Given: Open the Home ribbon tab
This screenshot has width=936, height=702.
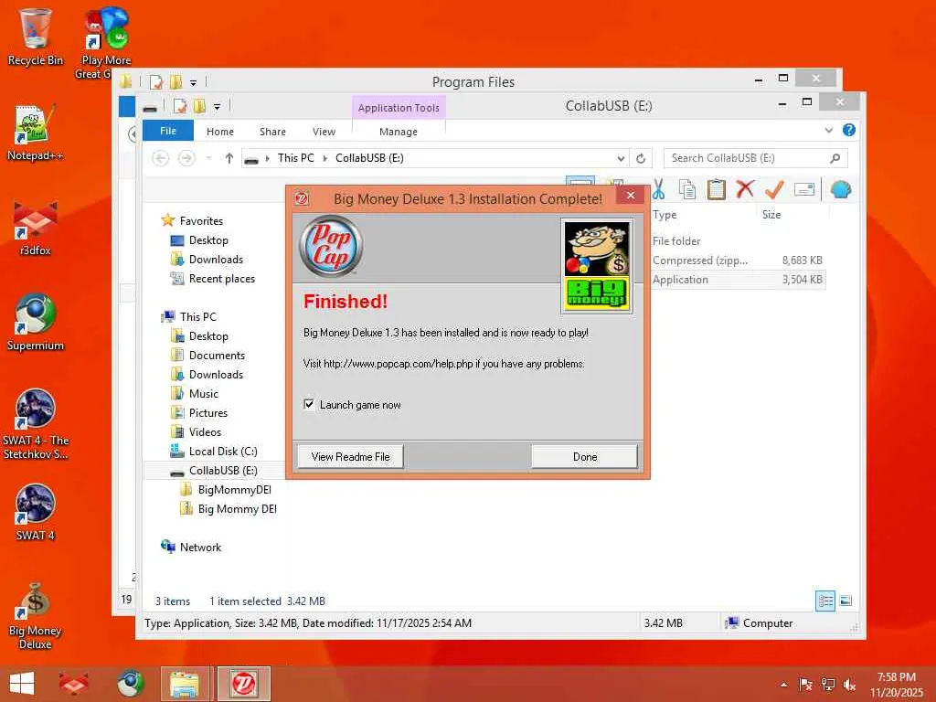Looking at the screenshot, I should point(219,132).
